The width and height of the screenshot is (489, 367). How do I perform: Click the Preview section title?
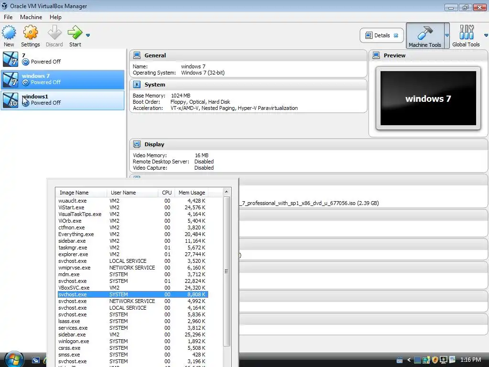[x=394, y=55]
